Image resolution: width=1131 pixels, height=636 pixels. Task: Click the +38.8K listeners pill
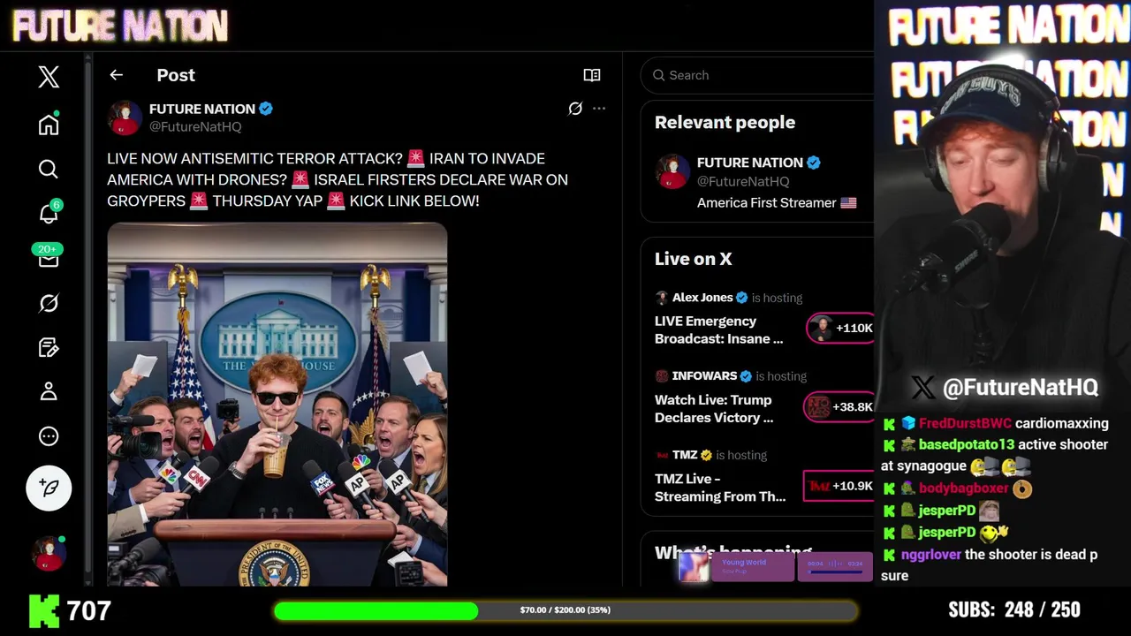pos(839,406)
